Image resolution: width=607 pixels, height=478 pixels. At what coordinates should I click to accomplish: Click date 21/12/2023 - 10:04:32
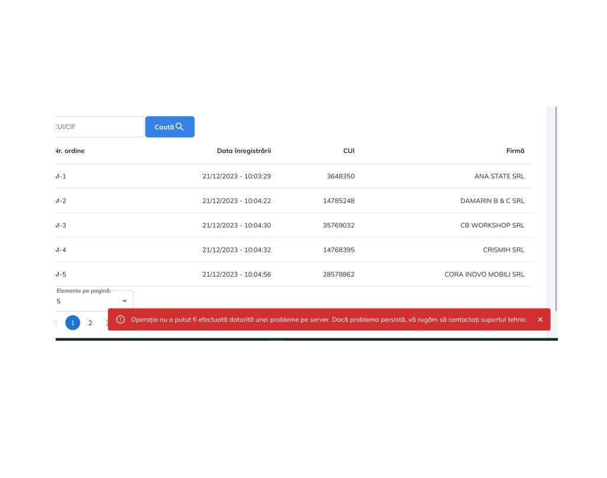click(237, 250)
